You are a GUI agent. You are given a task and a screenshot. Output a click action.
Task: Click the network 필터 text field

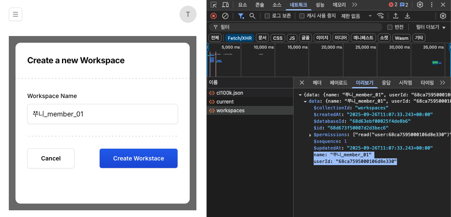296,27
